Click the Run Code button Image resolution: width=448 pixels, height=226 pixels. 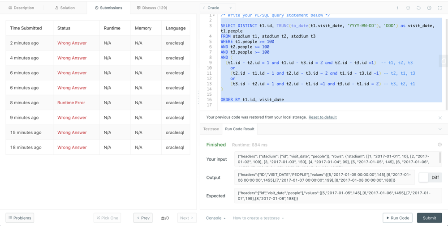397,218
